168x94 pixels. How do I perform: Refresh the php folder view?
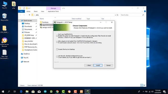click(117, 15)
